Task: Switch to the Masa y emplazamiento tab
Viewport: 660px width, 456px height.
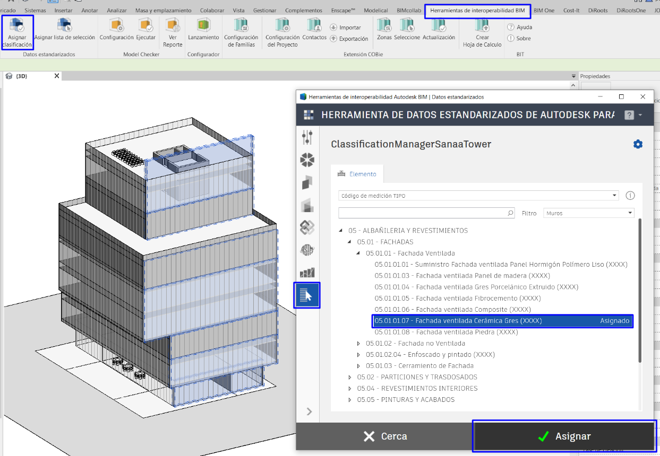Action: coord(163,10)
